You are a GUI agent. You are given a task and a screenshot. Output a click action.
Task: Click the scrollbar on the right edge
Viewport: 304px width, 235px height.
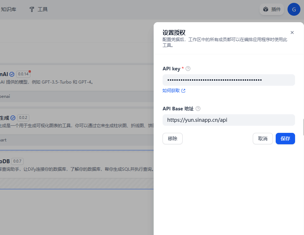303,127
